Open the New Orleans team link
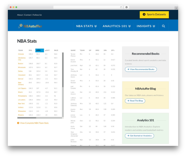This screenshot has width=186, height=157. [x=21, y=84]
